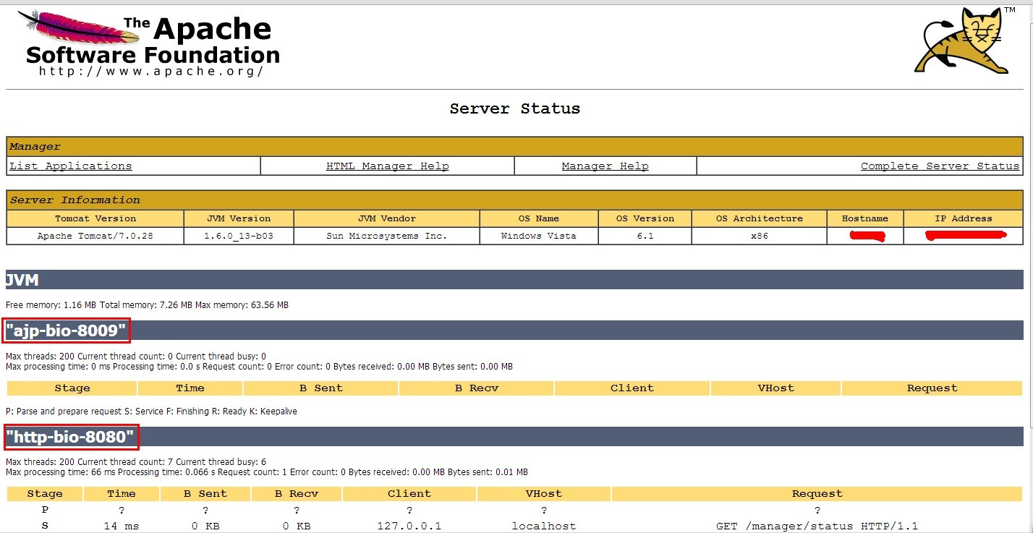Select the 6.1 OS version cell
The image size is (1033, 533).
645,236
